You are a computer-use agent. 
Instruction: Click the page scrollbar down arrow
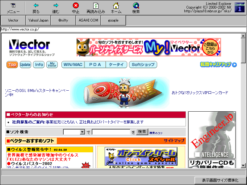point(243,166)
